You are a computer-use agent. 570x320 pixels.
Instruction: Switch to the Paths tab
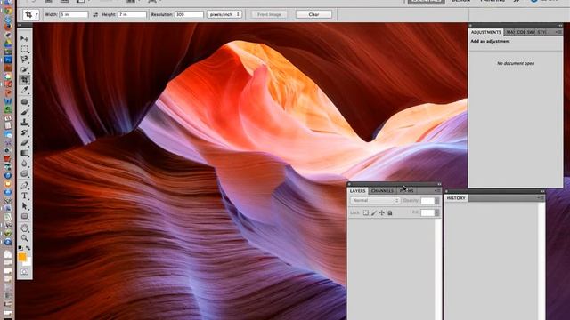pos(407,191)
